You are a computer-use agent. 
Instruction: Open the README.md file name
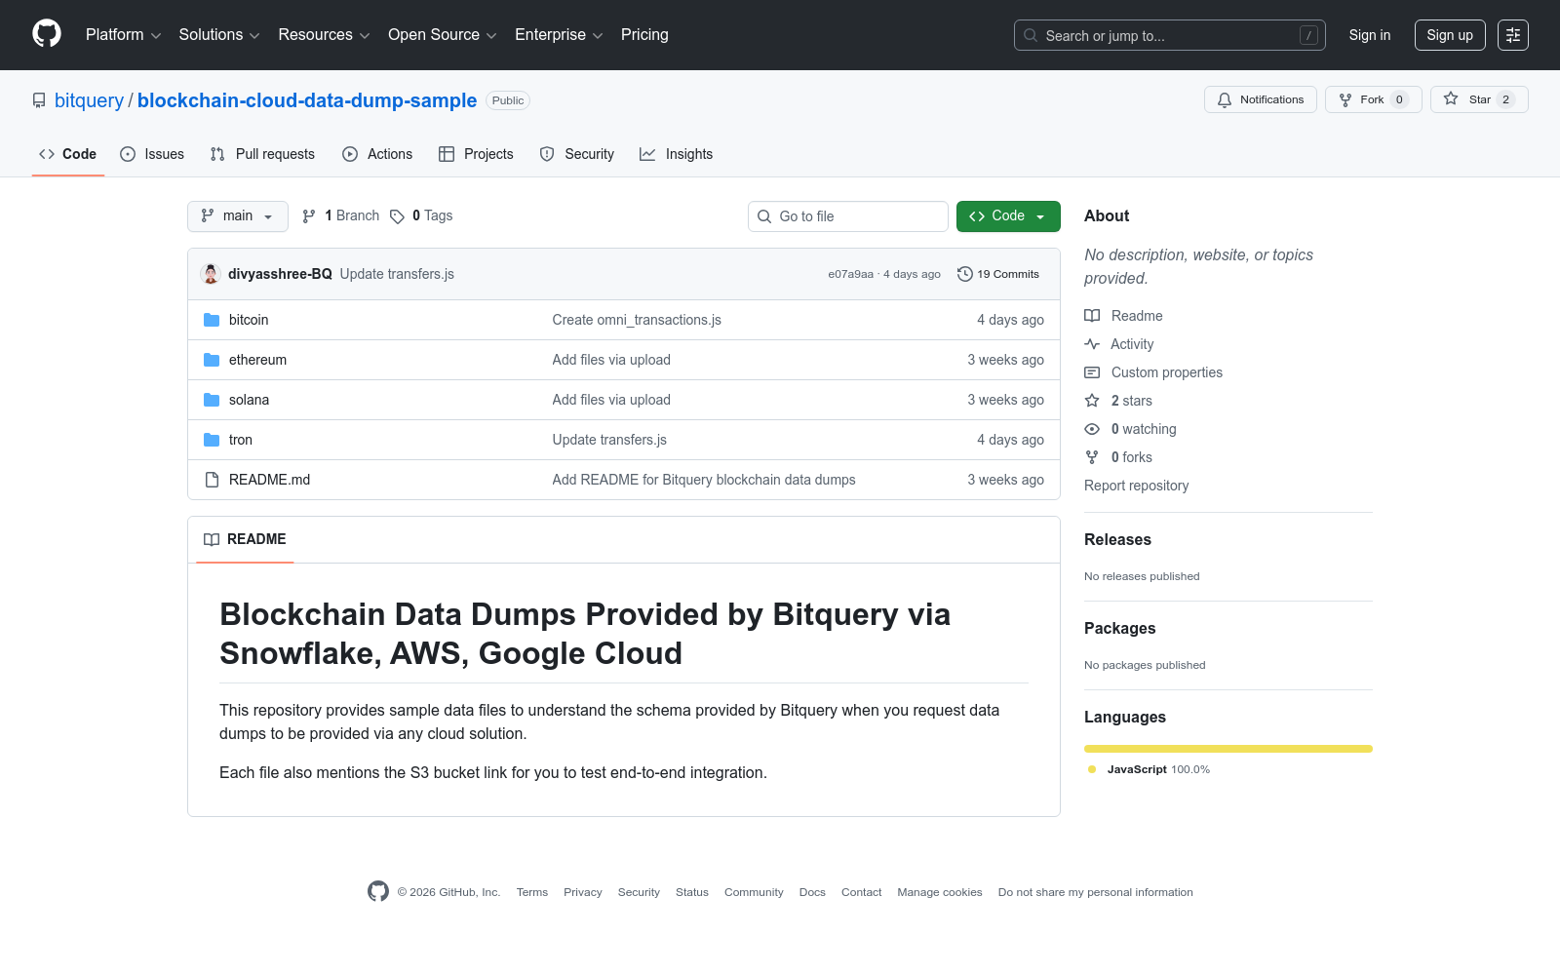[269, 480]
